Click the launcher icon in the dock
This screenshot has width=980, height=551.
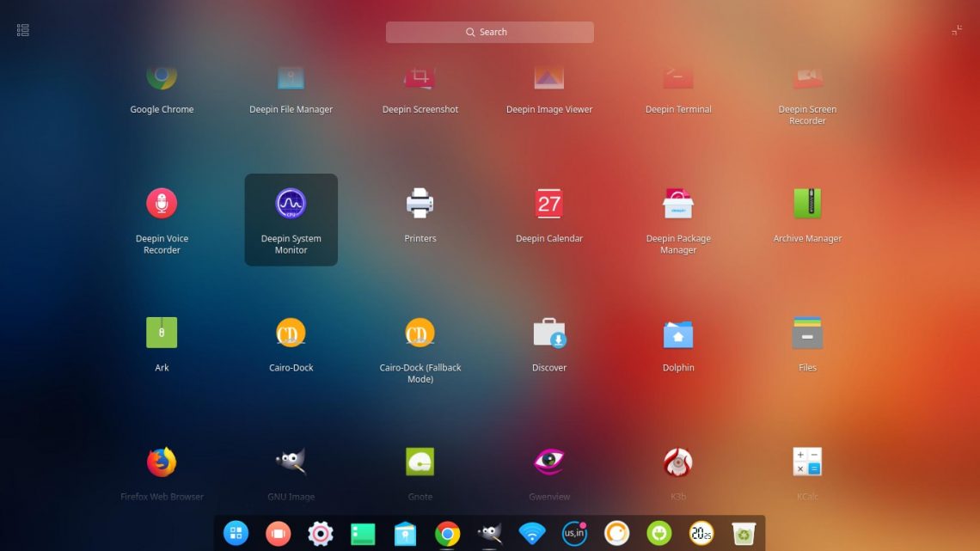tap(236, 533)
